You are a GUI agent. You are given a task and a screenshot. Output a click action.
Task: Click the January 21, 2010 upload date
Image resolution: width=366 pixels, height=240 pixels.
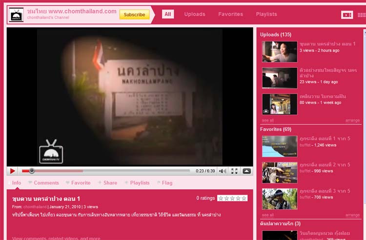(x=65, y=207)
